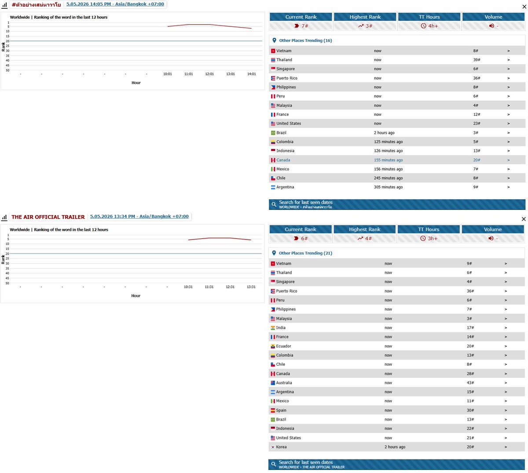528x473 pixels.
Task: Select the Highest Rank header in the bottom panel
Action: pos(365,229)
